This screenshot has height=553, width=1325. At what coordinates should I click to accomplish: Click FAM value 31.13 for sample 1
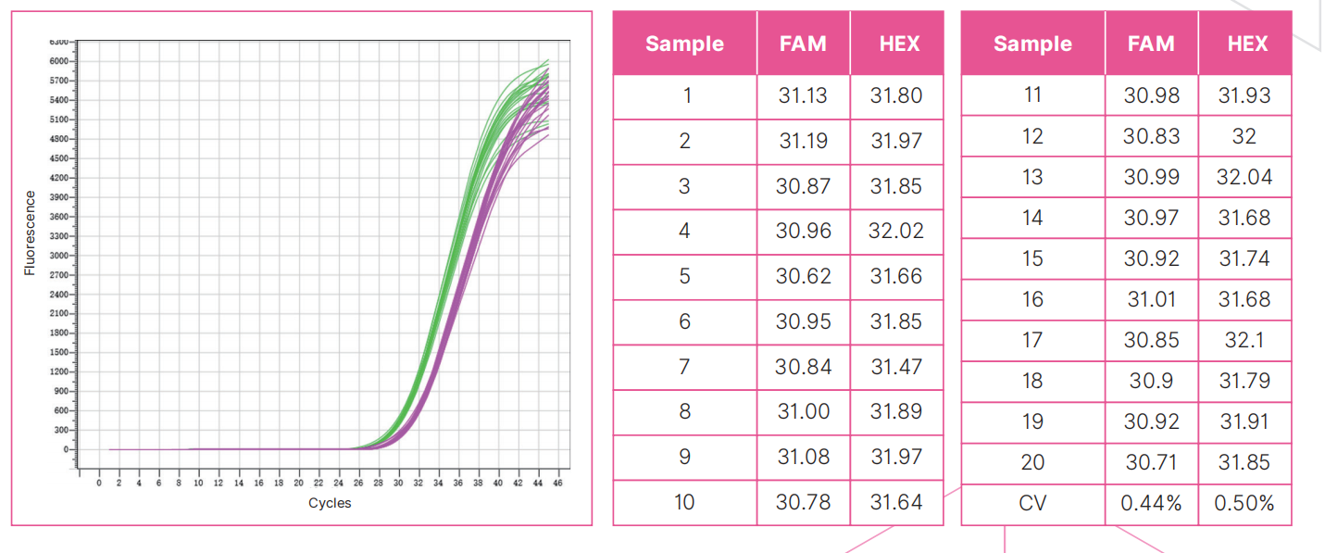(803, 95)
